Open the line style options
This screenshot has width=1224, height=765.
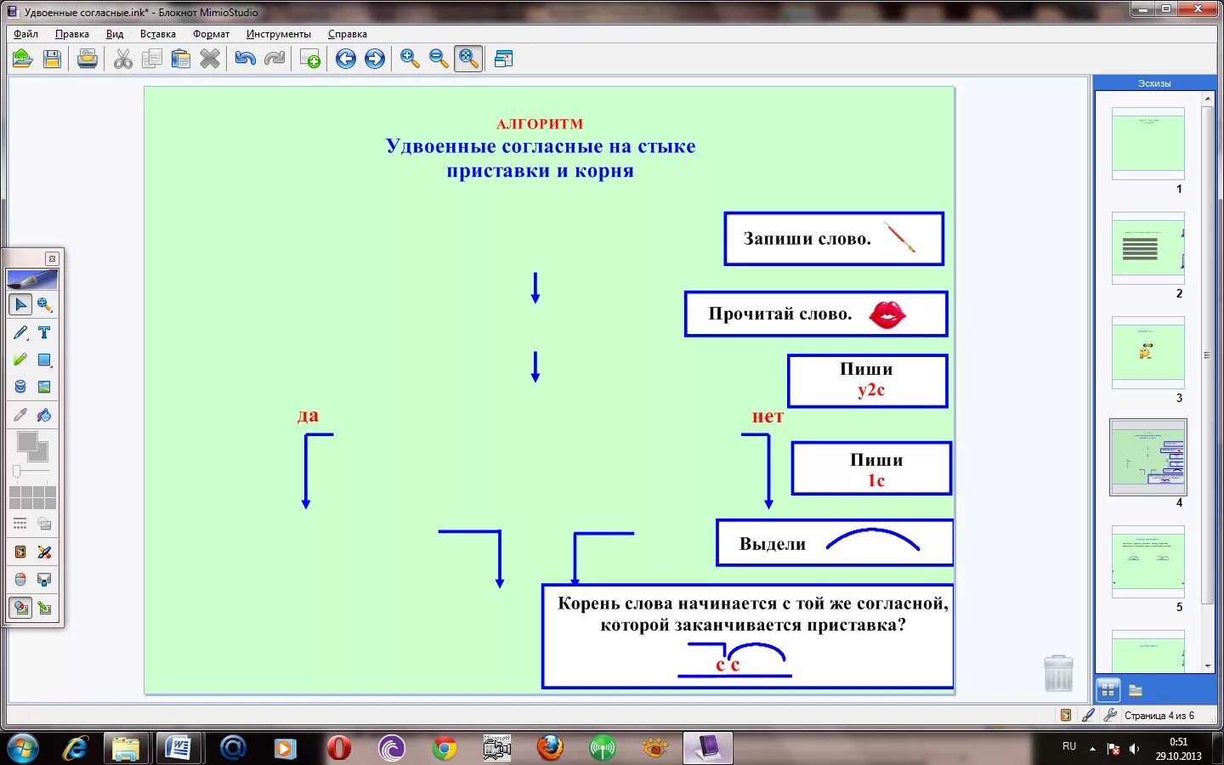coord(20,524)
